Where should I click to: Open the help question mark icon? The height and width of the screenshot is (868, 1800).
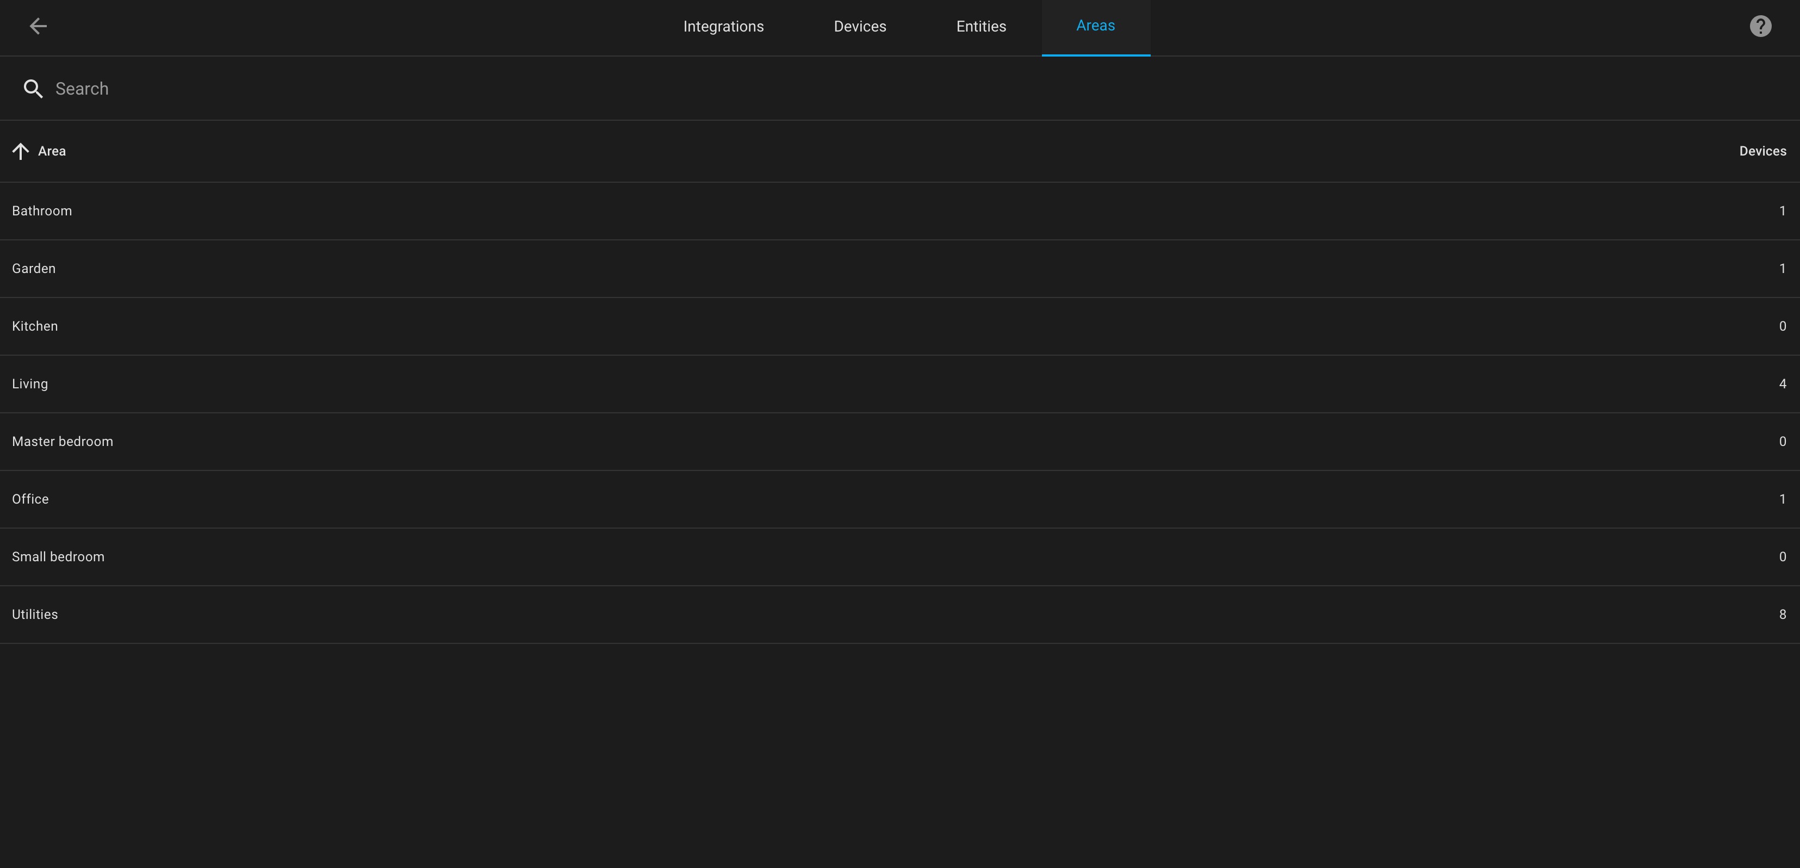(1760, 27)
